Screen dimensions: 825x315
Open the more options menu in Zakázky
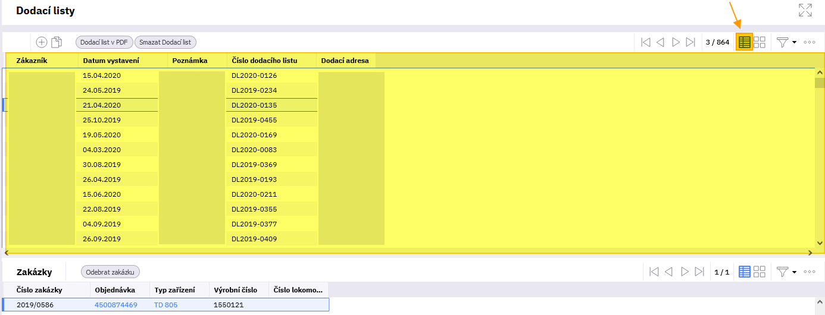point(810,272)
